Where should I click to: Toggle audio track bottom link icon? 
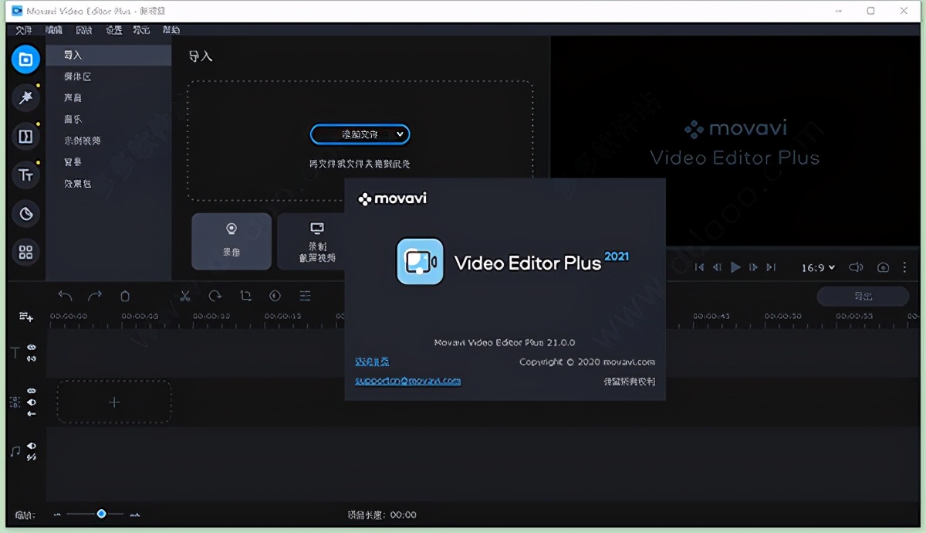click(x=32, y=457)
